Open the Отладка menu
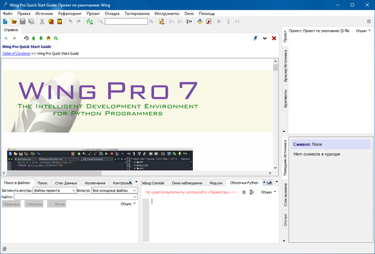375x254 pixels. click(112, 13)
